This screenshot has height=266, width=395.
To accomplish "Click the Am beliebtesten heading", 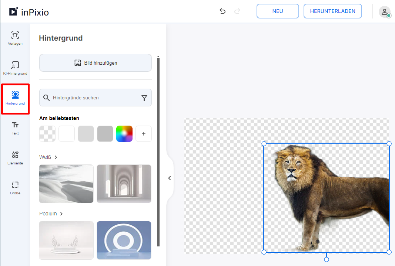I will point(59,118).
